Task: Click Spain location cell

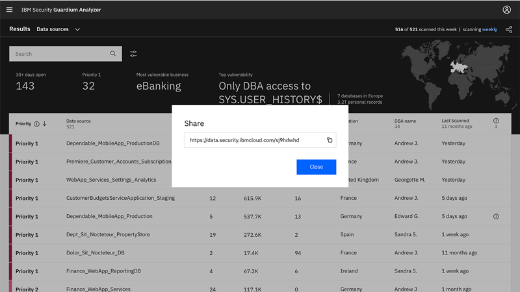Action: coord(347,234)
